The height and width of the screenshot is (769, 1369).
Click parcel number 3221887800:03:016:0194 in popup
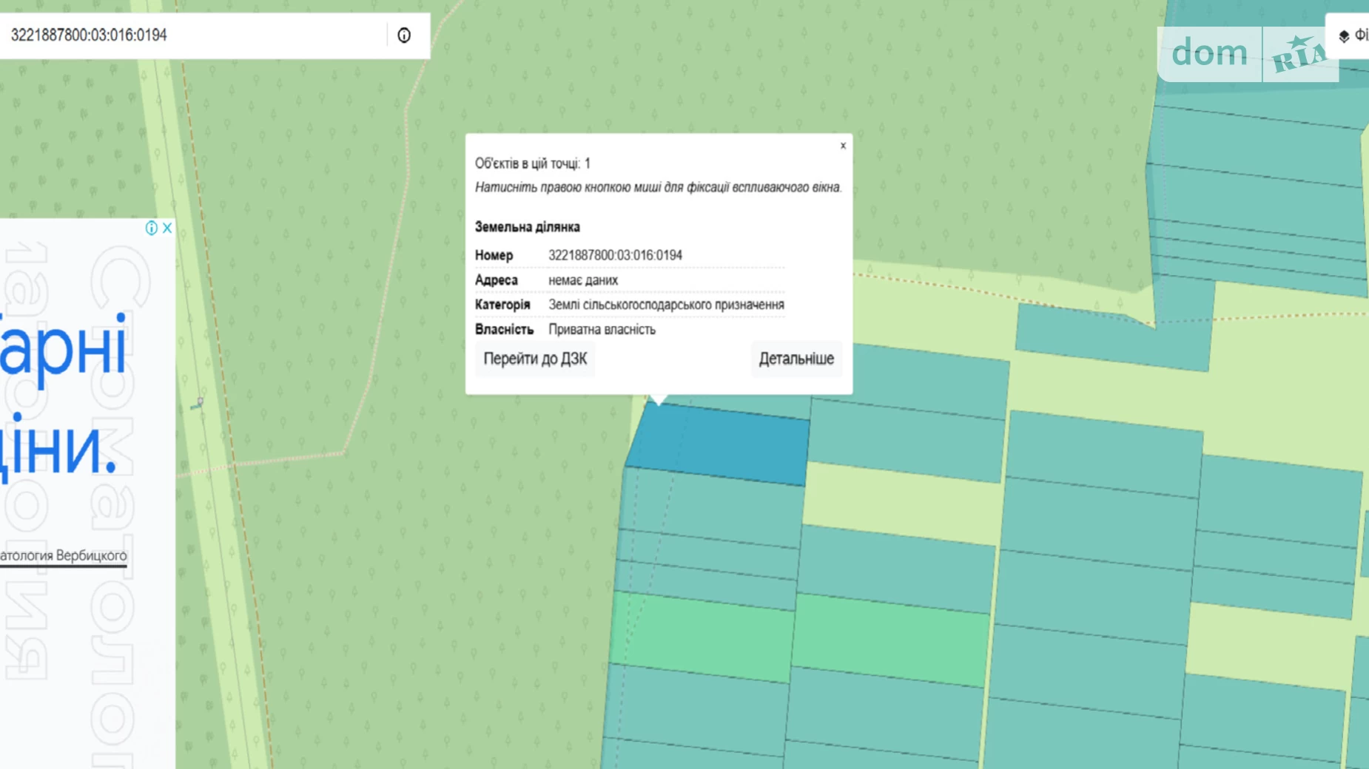click(x=615, y=255)
